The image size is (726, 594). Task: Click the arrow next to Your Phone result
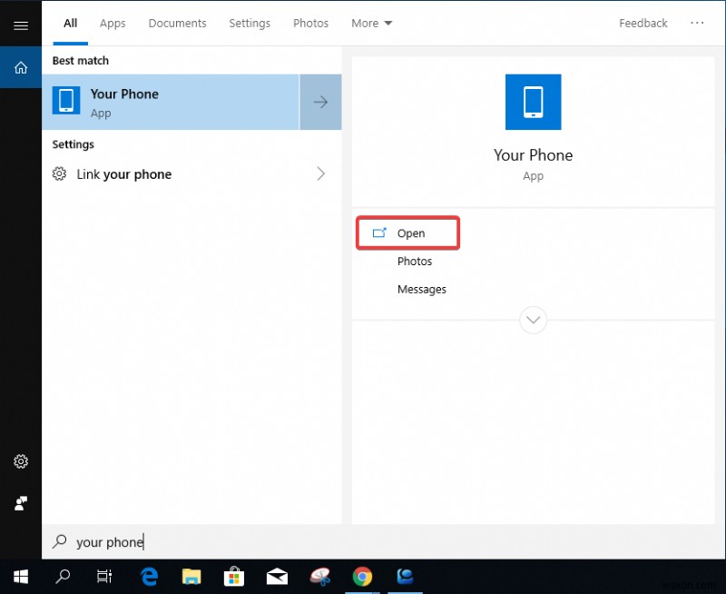[320, 101]
